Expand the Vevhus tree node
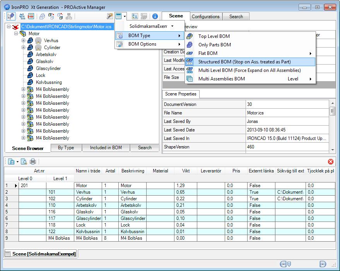The image size is (340, 271). (23, 41)
